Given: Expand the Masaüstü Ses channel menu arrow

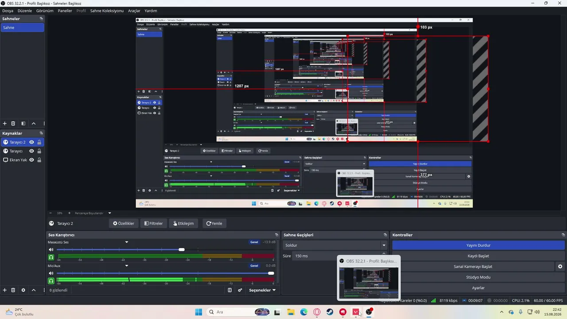Looking at the screenshot, I should [127, 242].
